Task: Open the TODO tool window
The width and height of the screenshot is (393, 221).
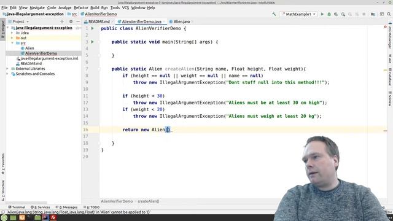Action: click(91, 207)
